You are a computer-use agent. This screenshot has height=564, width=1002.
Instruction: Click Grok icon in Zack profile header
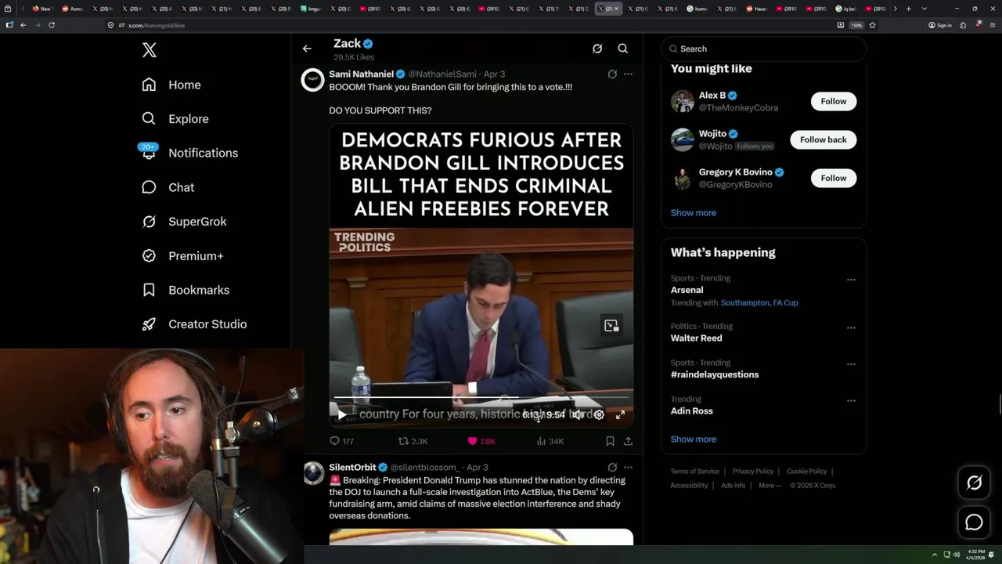coord(597,49)
